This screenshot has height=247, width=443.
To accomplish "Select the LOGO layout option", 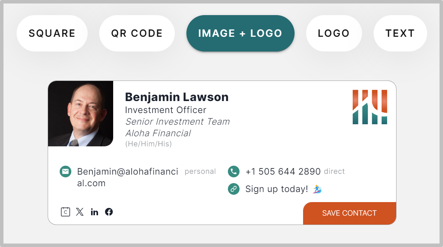I will pyautogui.click(x=334, y=33).
